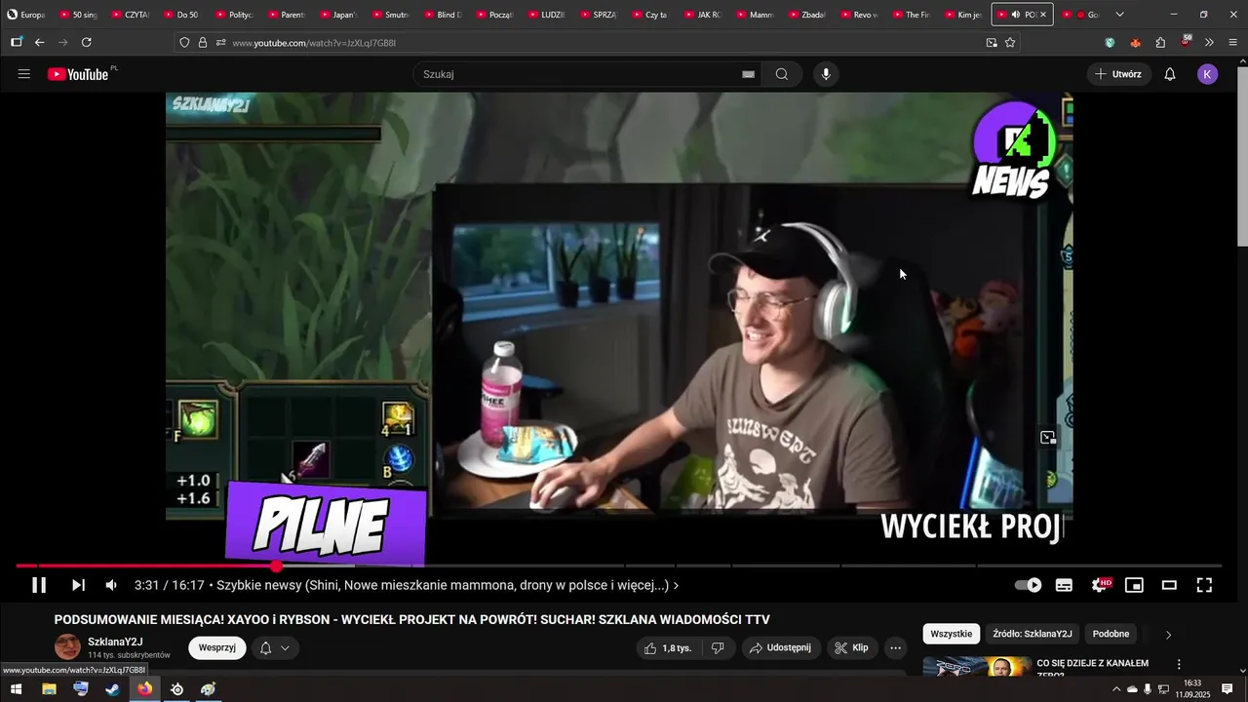Image resolution: width=1248 pixels, height=702 pixels.
Task: Open SzklanaY2J channel name link
Action: pyautogui.click(x=115, y=642)
